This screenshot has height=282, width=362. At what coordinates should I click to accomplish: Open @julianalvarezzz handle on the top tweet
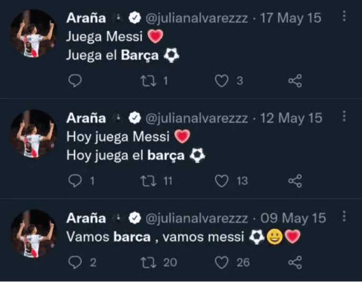pos(196,17)
